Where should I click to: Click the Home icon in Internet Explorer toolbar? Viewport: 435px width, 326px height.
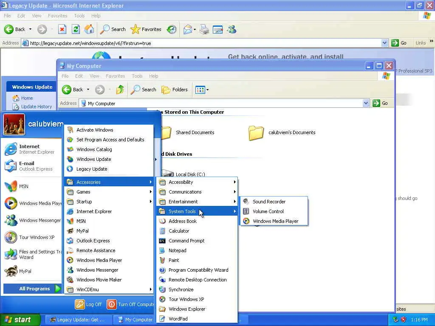coord(89,29)
